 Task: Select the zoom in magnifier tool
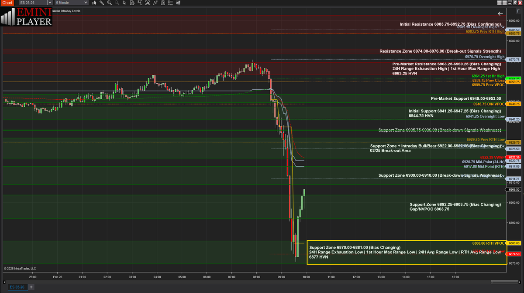110,3
